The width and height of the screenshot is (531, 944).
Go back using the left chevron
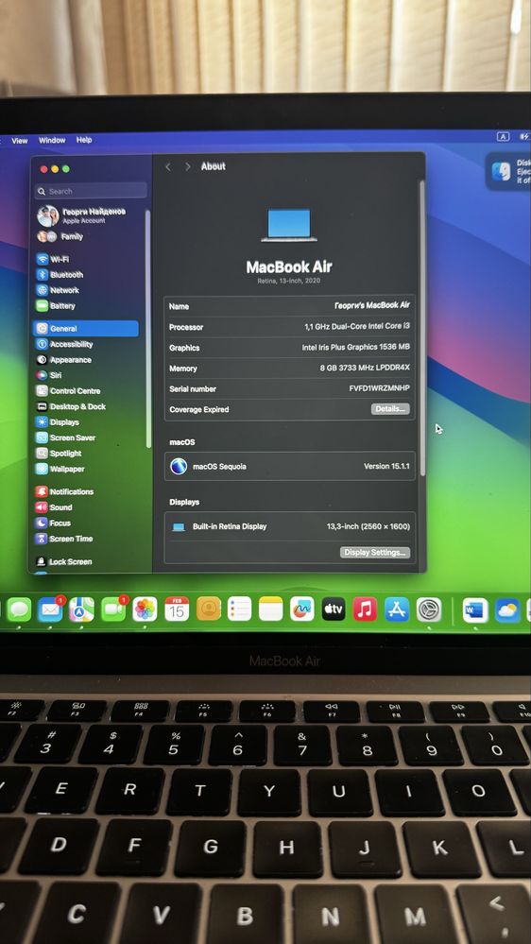point(168,166)
